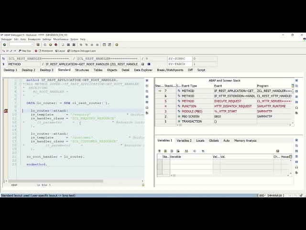Select the HTTP_DISPATCH_REQUEST stack row

coord(224,106)
